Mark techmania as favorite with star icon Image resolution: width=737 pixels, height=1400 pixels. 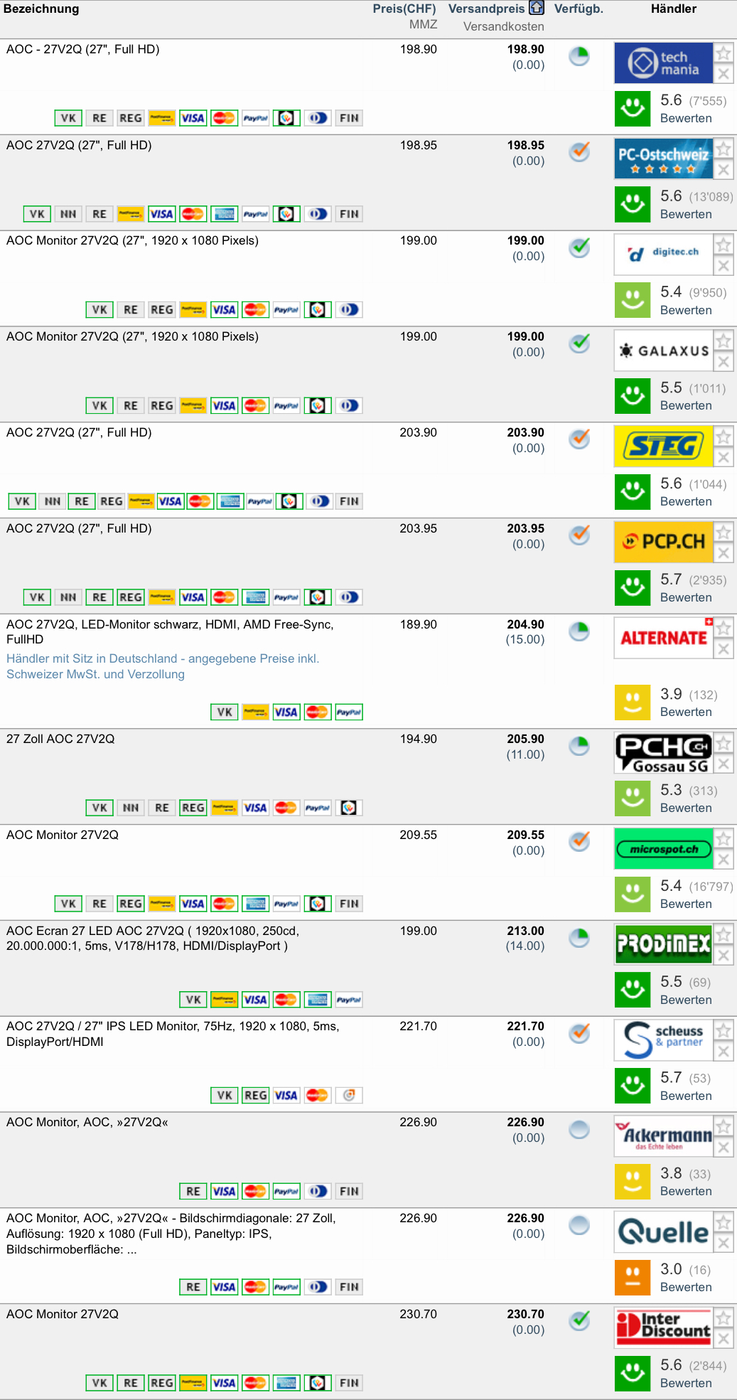(723, 53)
